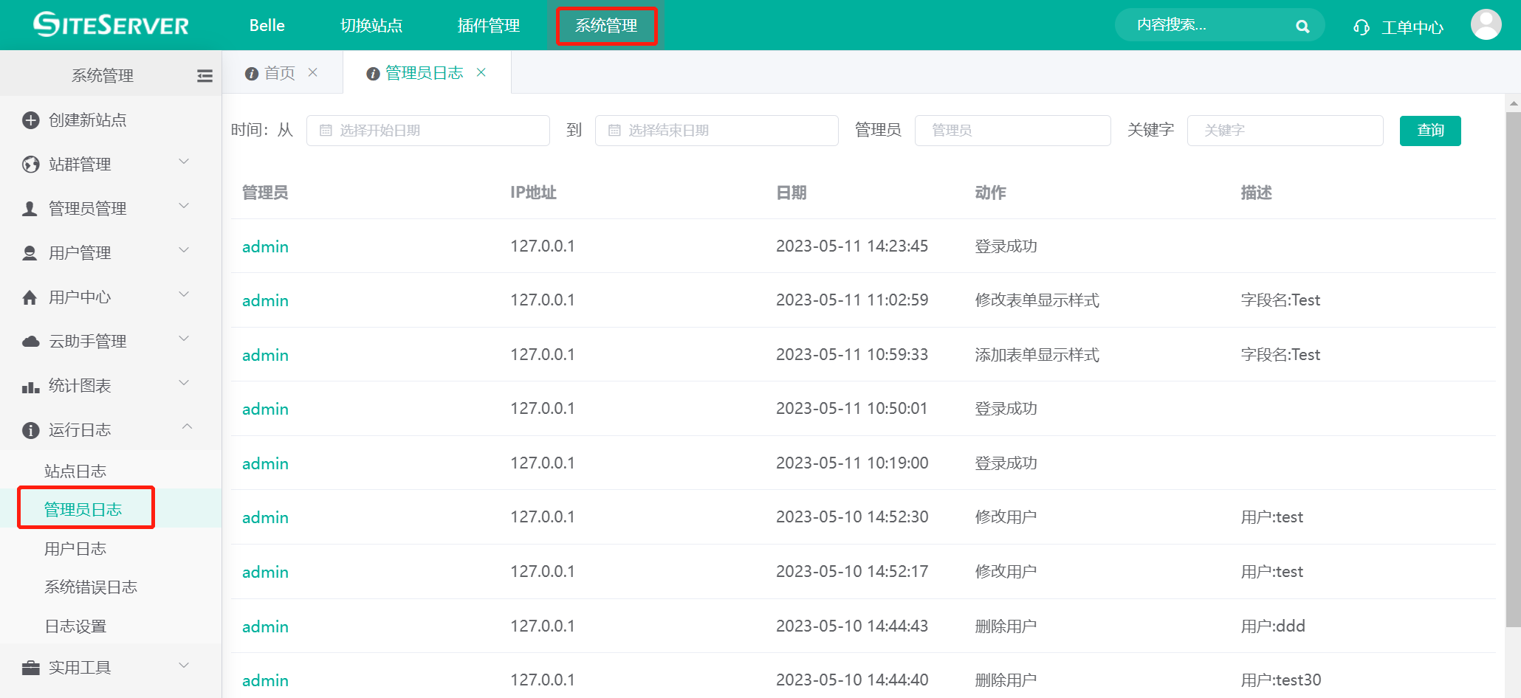Click the 云助手管理 cloud icon
Viewport: 1521px width, 698px height.
pos(30,341)
